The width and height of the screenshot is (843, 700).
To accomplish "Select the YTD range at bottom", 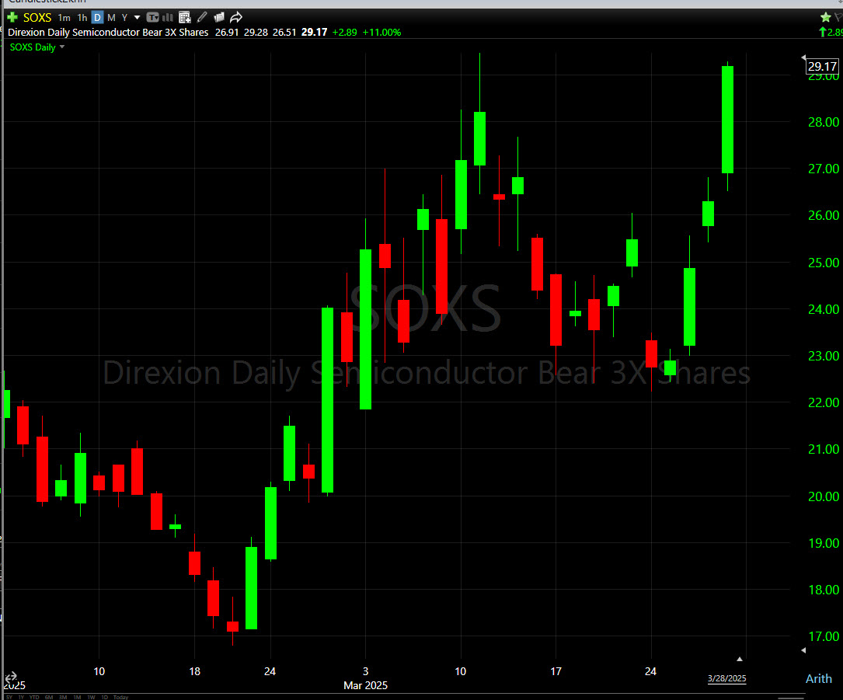I will click(x=33, y=697).
